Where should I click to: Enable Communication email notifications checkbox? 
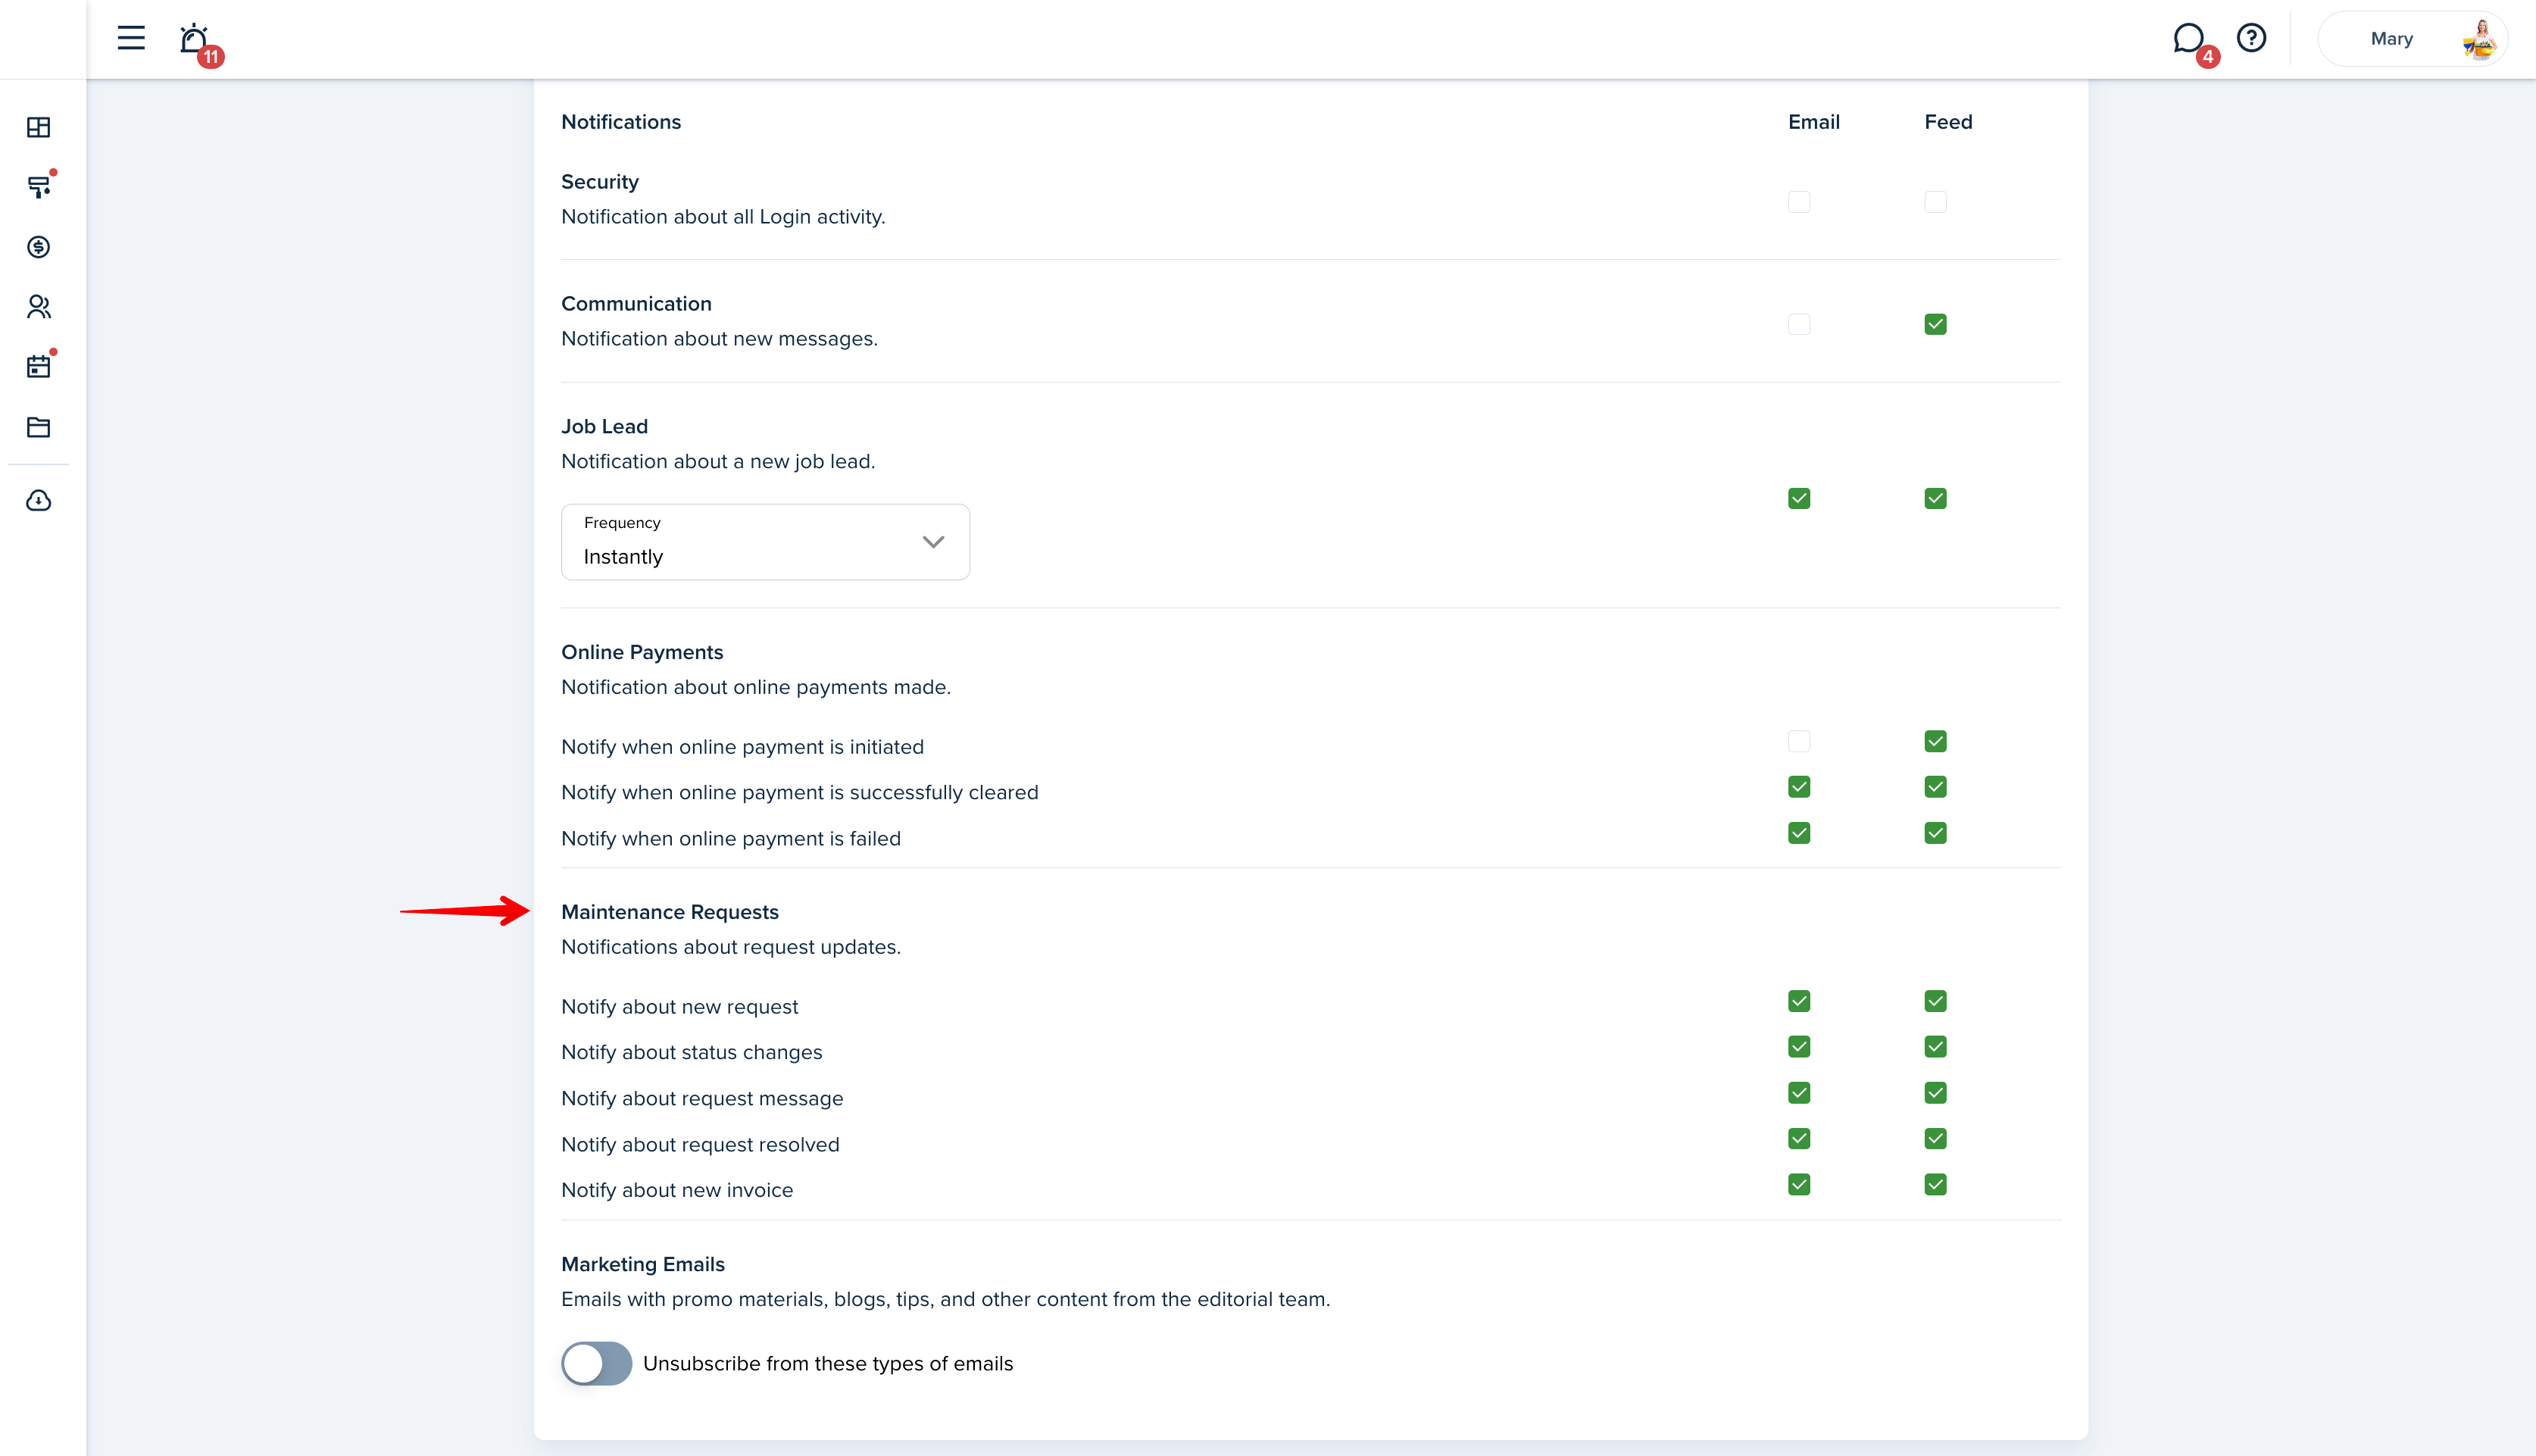tap(1799, 324)
